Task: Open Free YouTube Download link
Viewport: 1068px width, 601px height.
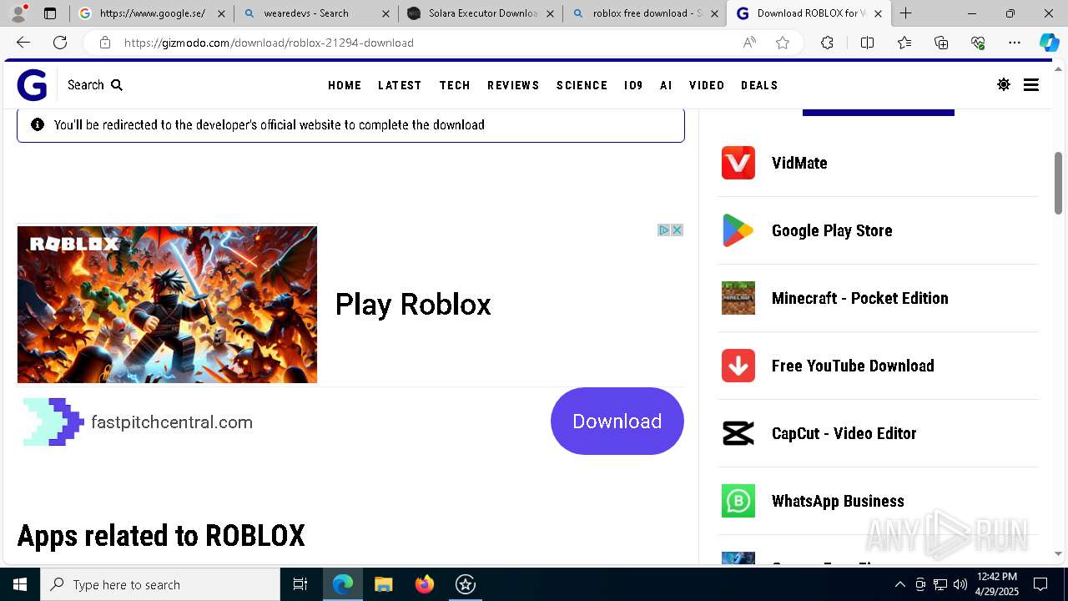Action: click(853, 366)
